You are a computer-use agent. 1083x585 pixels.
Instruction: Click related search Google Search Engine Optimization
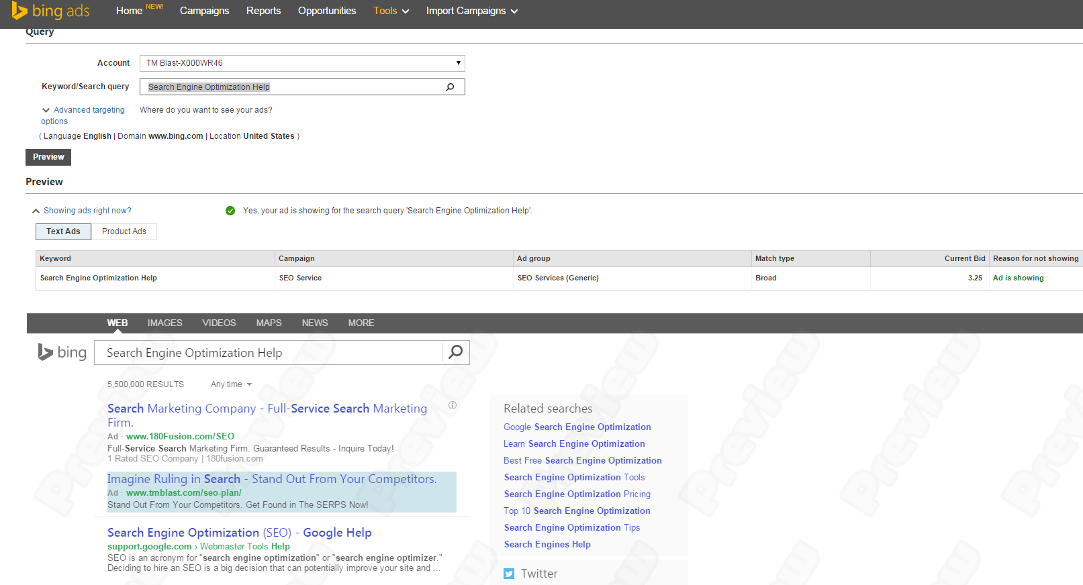point(577,427)
